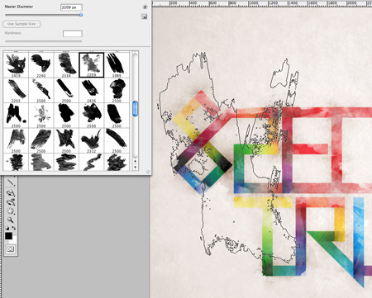Select the highlighted 2209 brush preset
Screen dimensions: 372x298
click(92, 65)
